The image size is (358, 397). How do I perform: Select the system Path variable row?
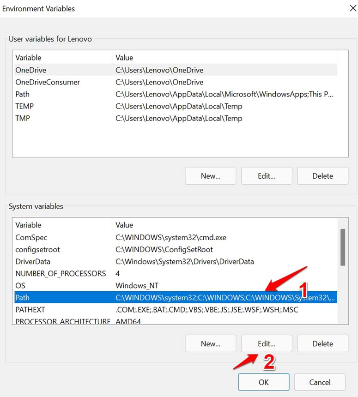click(176, 297)
